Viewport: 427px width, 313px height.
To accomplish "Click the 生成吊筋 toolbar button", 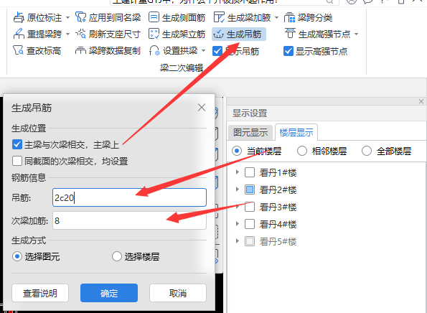I will 238,34.
